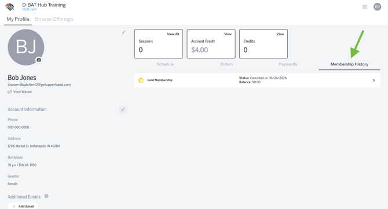Click the Additional Emails info icon

(x=46, y=196)
